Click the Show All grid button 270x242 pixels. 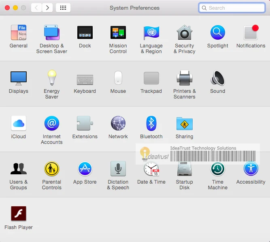click(x=63, y=8)
